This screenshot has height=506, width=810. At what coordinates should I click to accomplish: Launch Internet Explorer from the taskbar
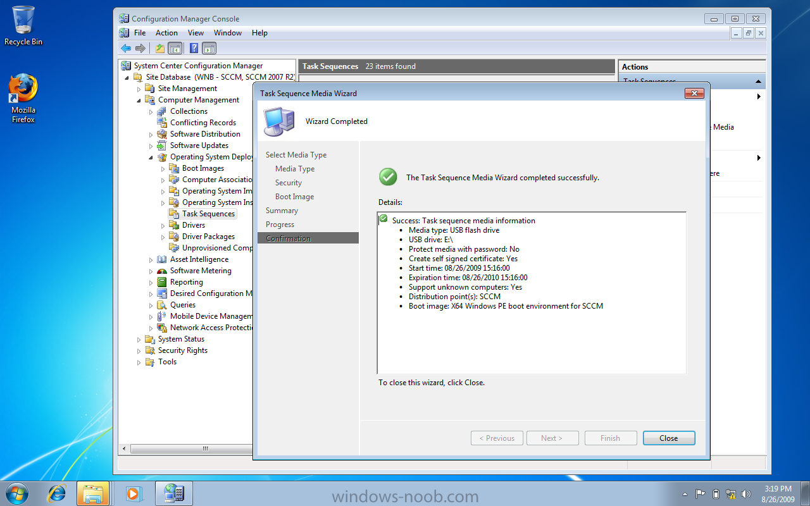click(58, 493)
